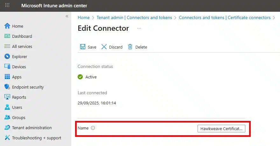Open the Reports sidebar icon
The height and width of the screenshot is (146, 280).
tap(7, 97)
